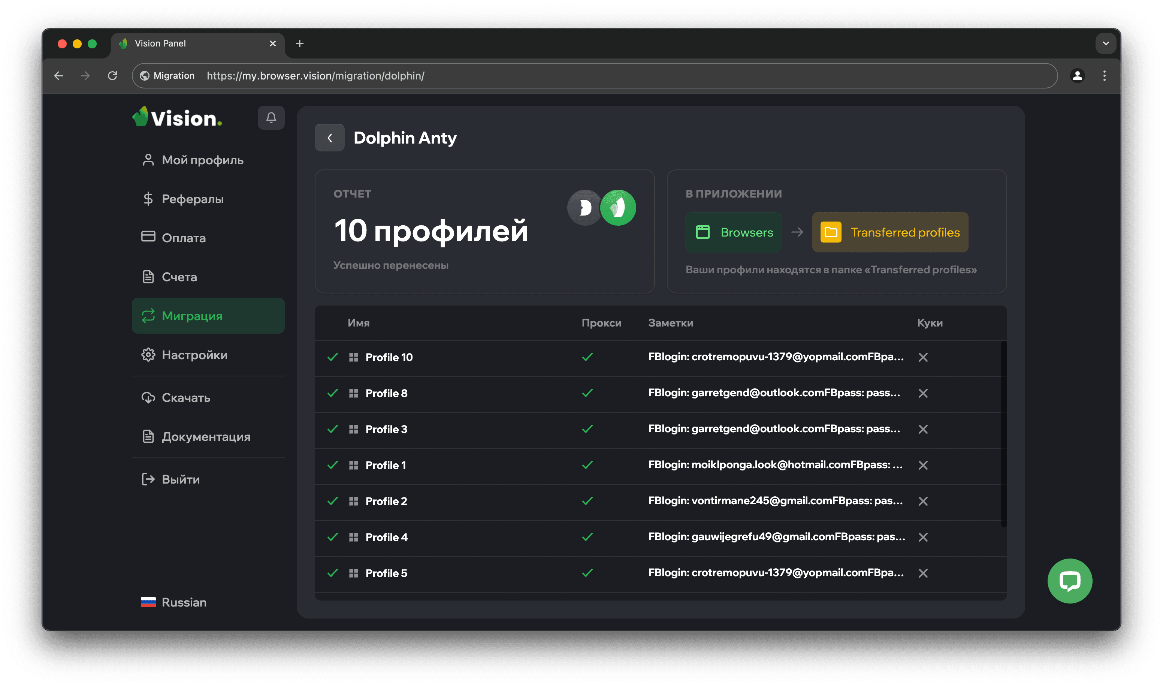Open Настройки in the sidebar

pyautogui.click(x=208, y=355)
